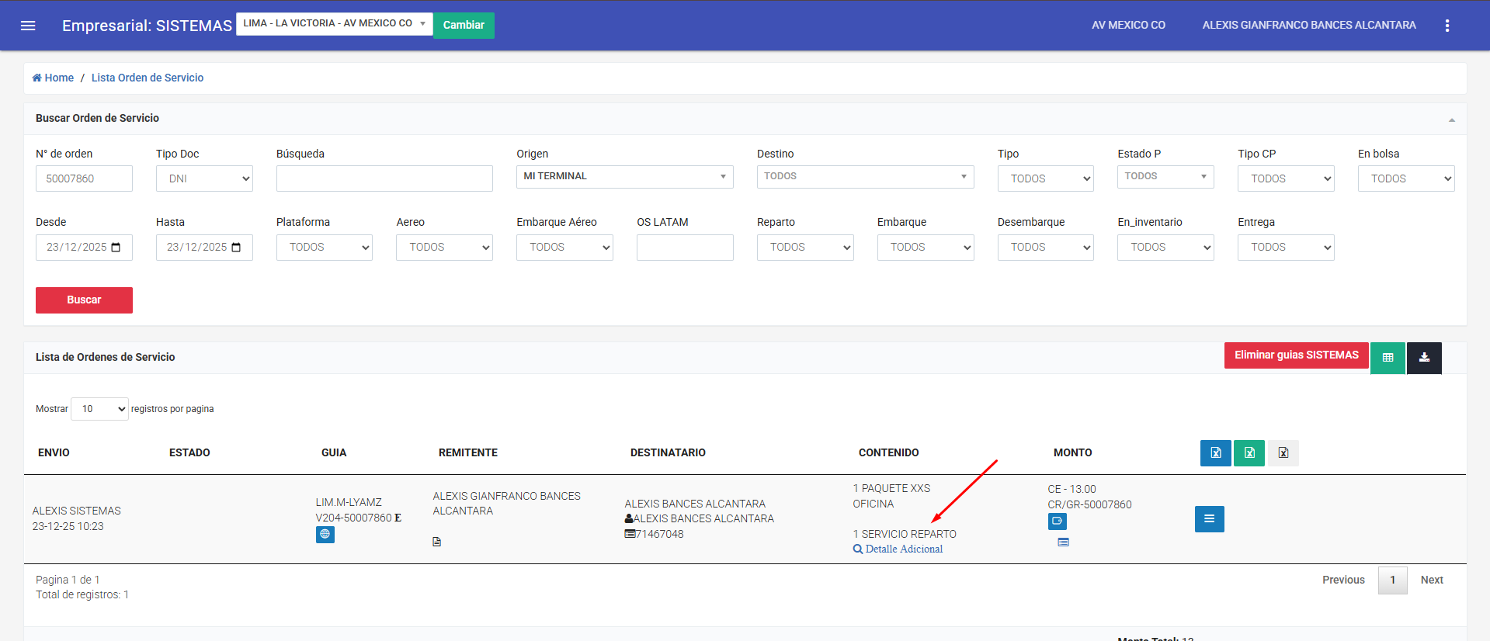The image size is (1490, 641).
Task: Click the blue Excel export icon
Action: 1215,453
